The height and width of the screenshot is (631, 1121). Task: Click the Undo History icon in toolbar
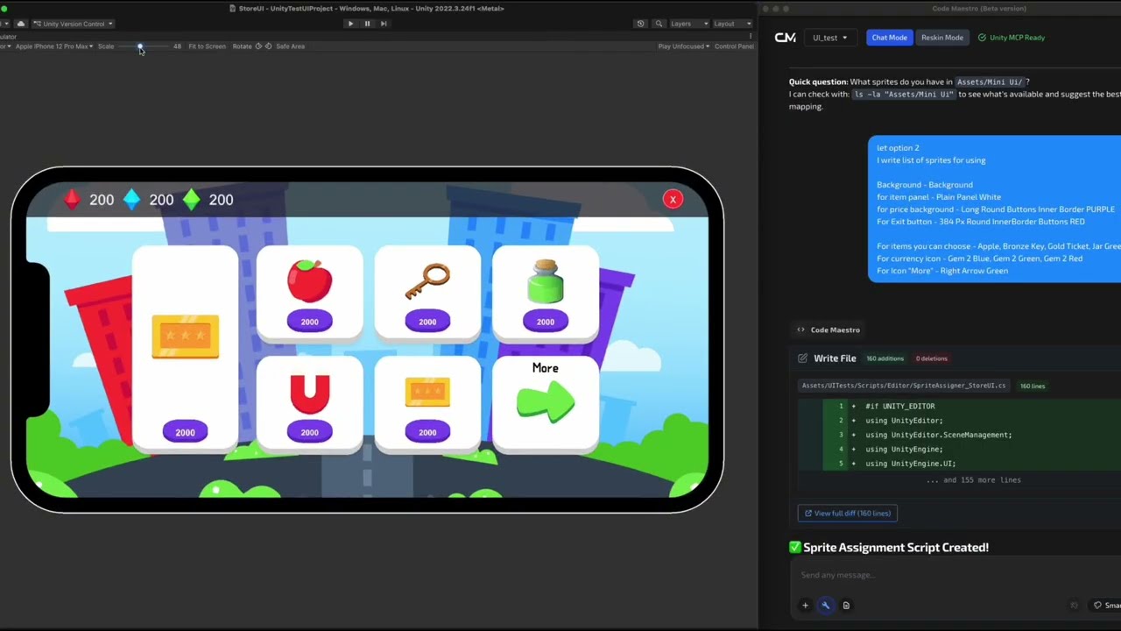(x=640, y=24)
